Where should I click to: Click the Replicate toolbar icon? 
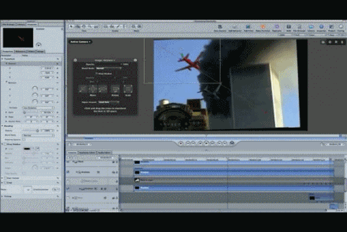tap(277, 27)
